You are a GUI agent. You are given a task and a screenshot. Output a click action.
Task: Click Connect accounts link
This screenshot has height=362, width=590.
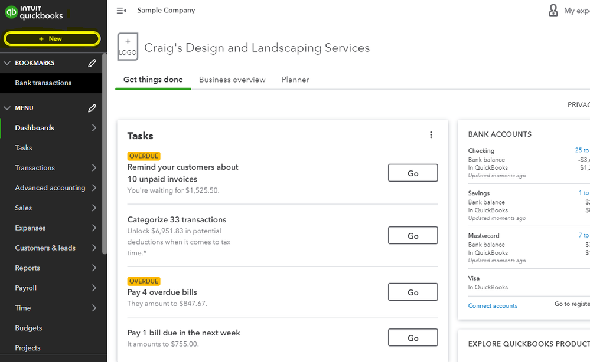click(493, 305)
